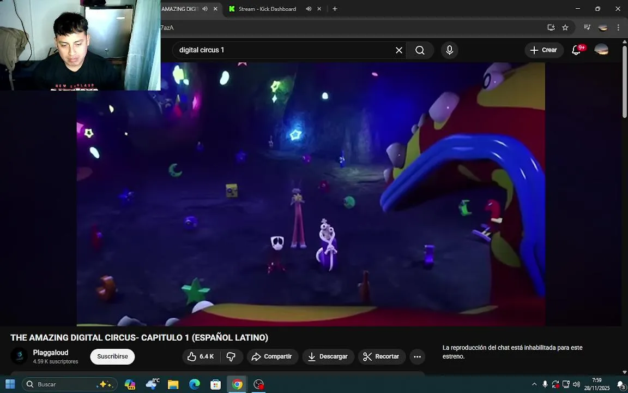Image resolution: width=628 pixels, height=393 pixels.
Task: Click the magnifier search button
Action: [420, 50]
